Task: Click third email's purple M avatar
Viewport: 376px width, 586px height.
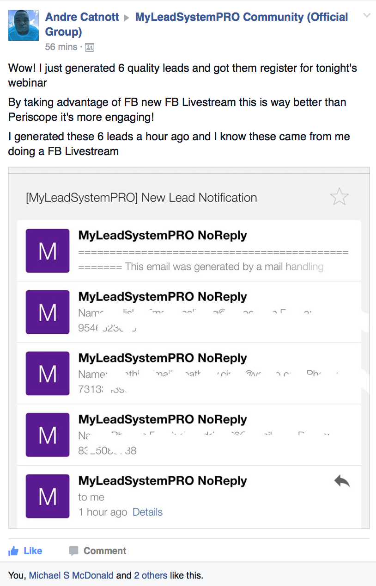Action: (x=48, y=374)
